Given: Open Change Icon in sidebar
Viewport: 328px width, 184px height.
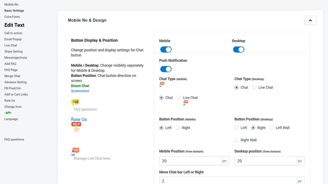Looking at the screenshot, I should point(13,107).
